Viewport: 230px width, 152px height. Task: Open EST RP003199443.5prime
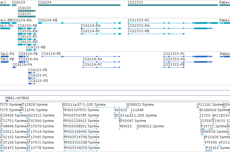(81, 132)
